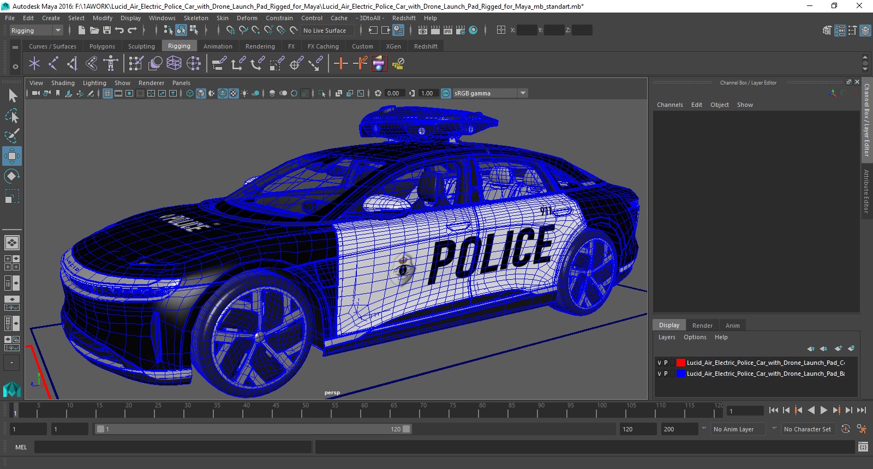
Task: Click the Lattice deformer shelf icon
Action: point(174,64)
